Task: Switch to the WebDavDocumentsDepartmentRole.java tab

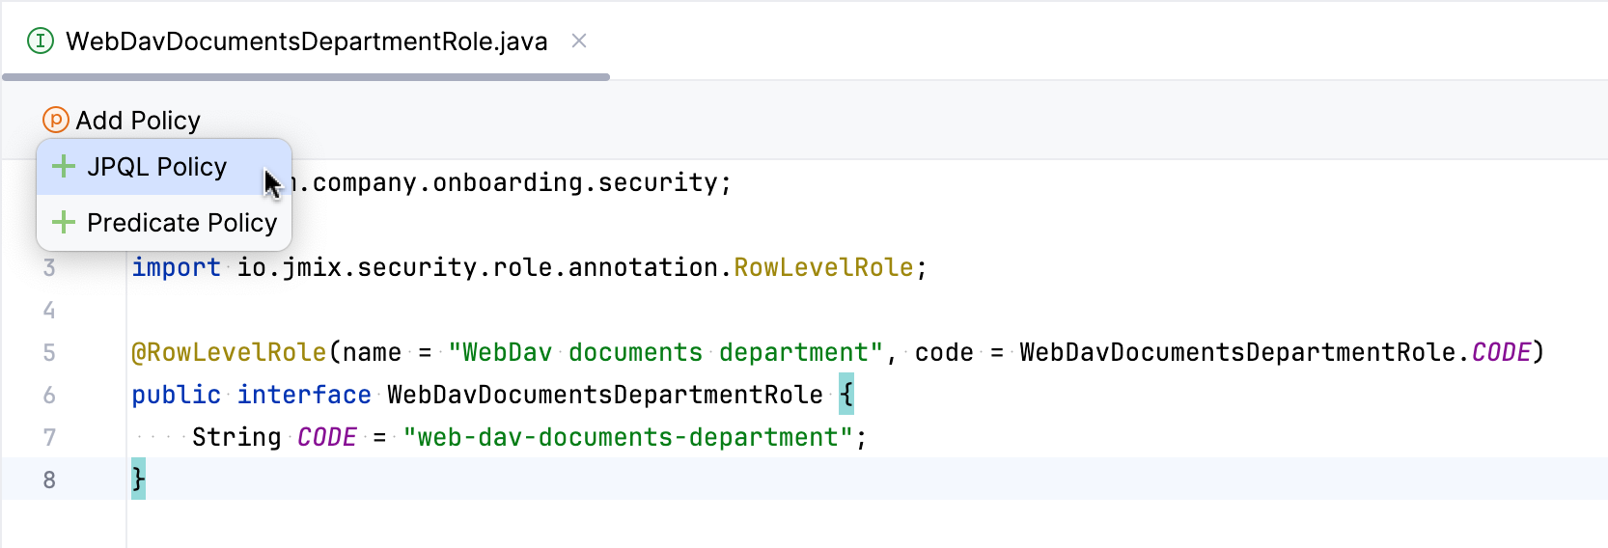Action: pos(306,41)
